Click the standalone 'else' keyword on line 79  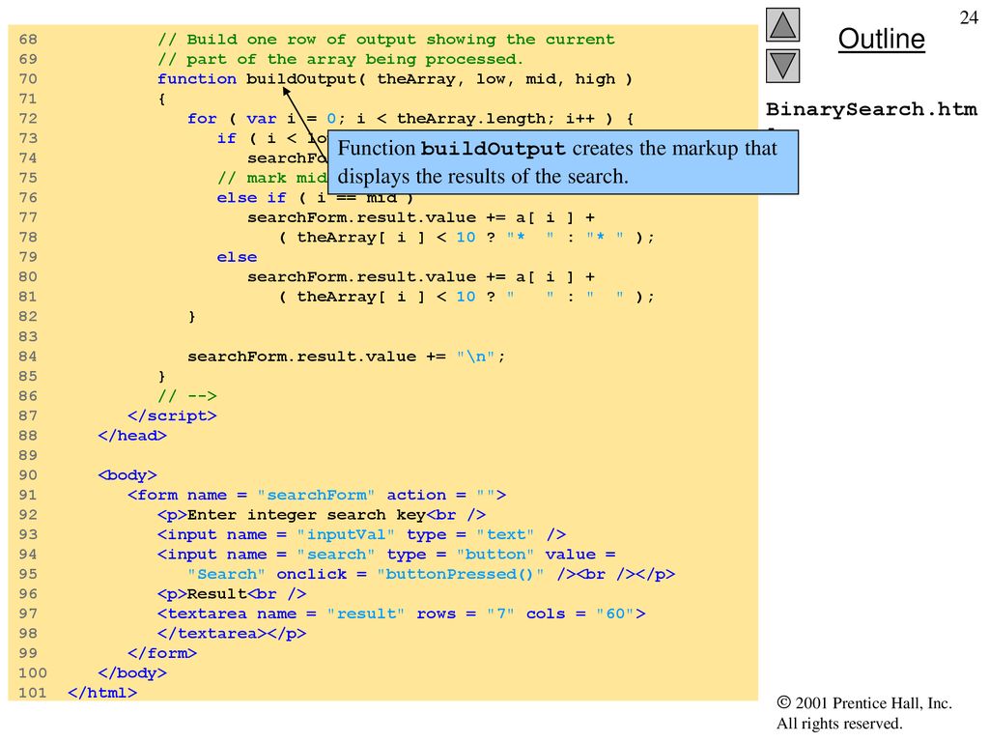coord(238,257)
